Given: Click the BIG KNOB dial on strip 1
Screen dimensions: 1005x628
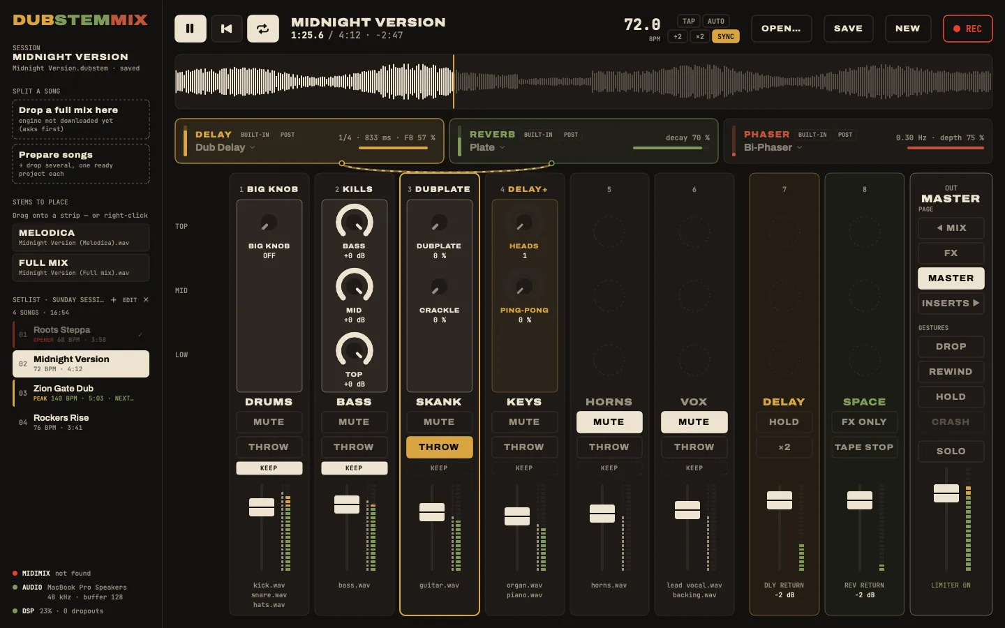Looking at the screenshot, I should 269,223.
